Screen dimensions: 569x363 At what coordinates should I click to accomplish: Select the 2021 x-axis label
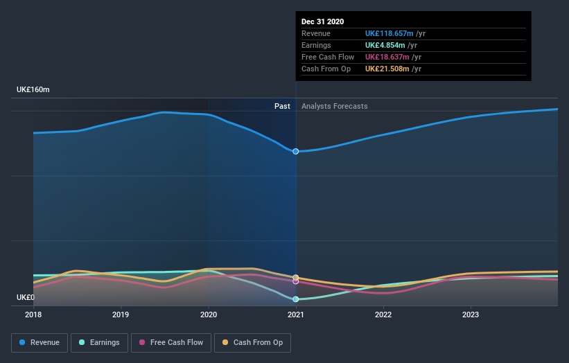(x=296, y=315)
